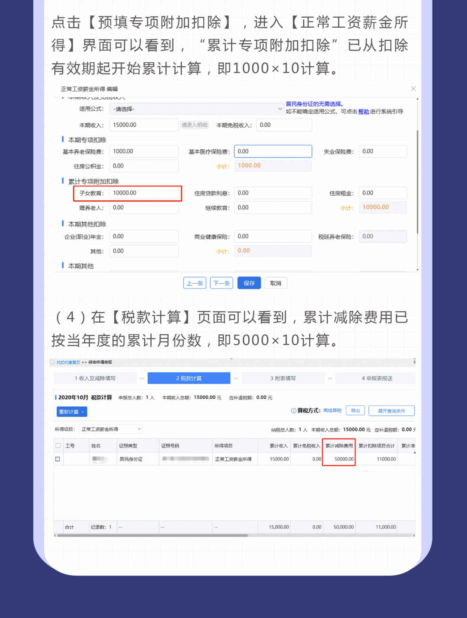
Task: Open the 所得项目 dropdown
Action: click(111, 429)
